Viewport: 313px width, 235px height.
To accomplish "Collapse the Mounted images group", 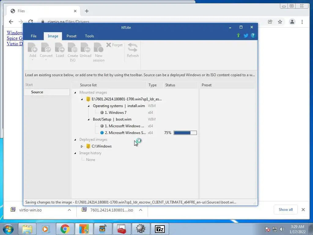I will coord(75,92).
